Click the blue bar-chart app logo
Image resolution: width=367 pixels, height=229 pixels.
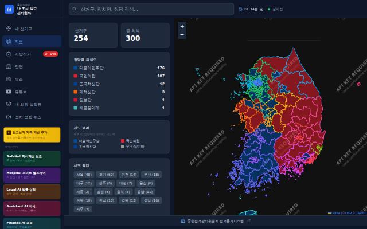[9, 9]
